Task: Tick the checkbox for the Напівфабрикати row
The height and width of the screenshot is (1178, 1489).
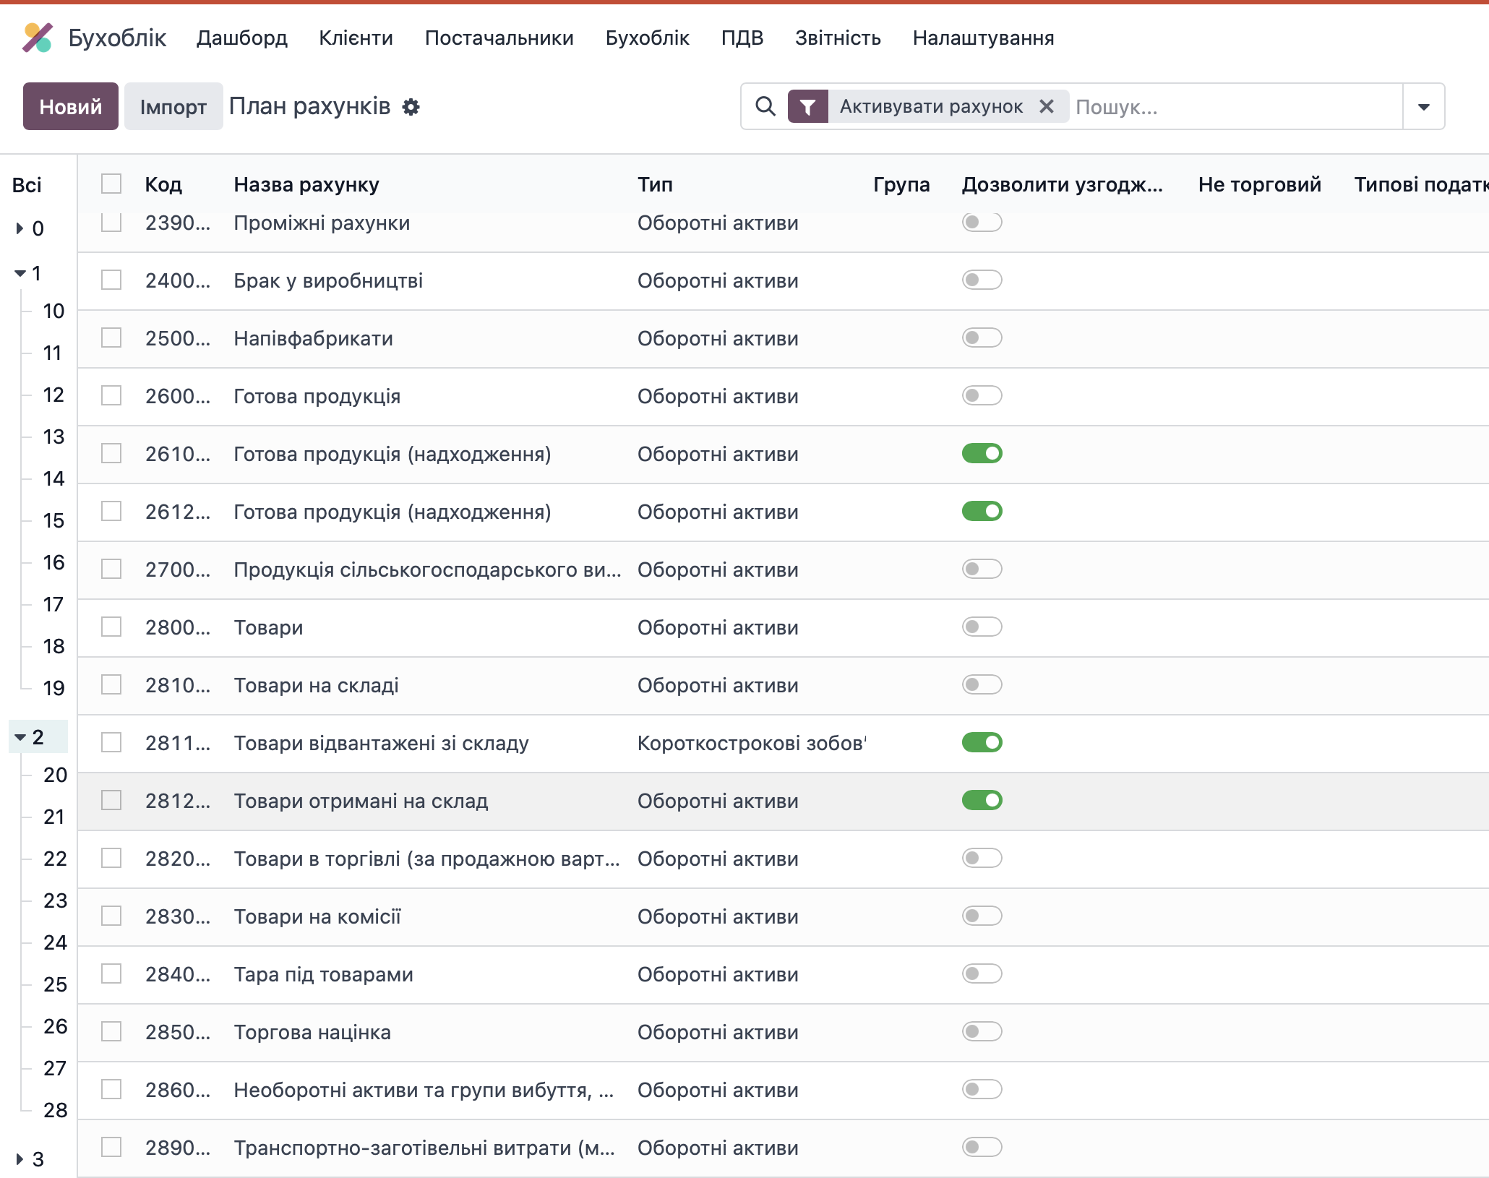Action: 111,338
